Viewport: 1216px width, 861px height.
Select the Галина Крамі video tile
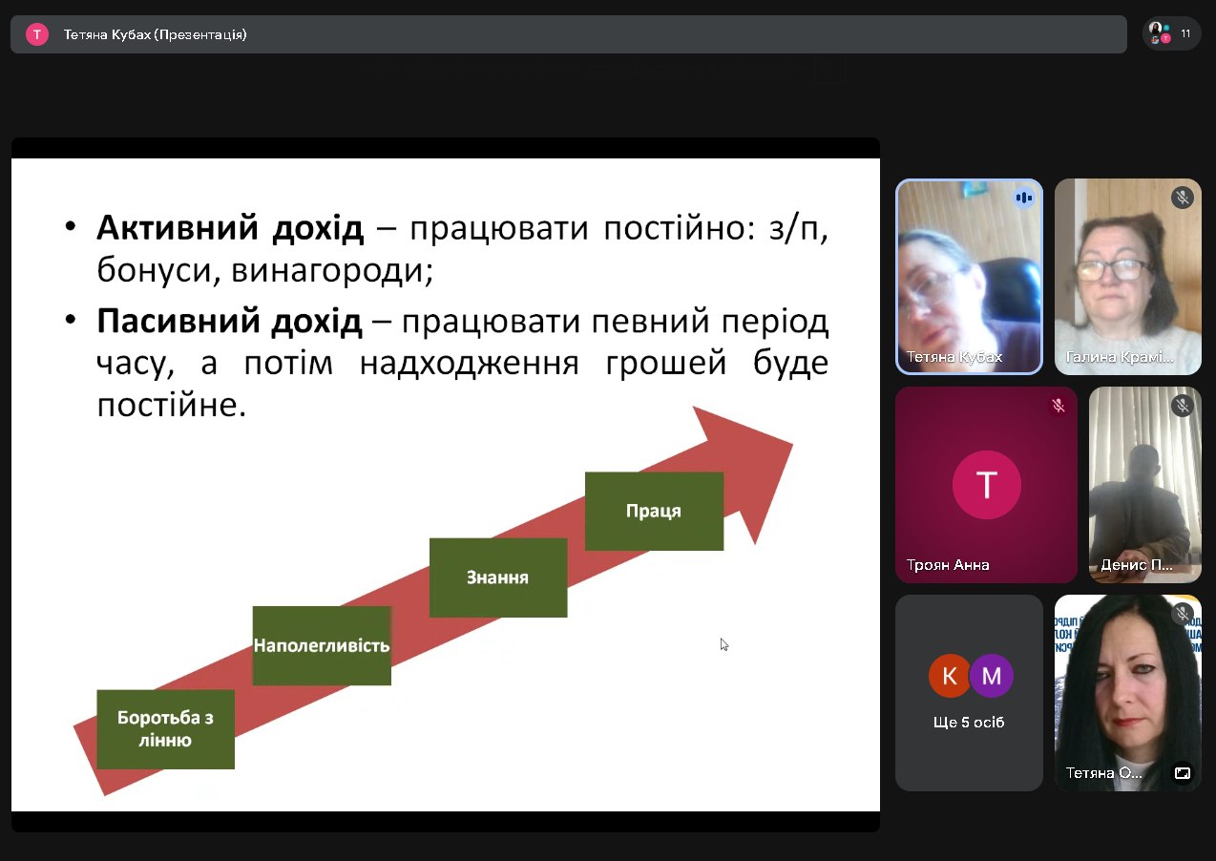point(1127,277)
